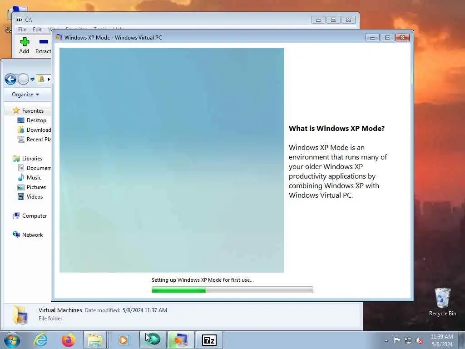Close the 7-Zip C:\ window
The image size is (465, 349).
[348, 20]
